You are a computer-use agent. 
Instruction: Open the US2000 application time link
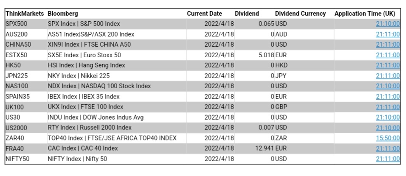[x=387, y=128]
